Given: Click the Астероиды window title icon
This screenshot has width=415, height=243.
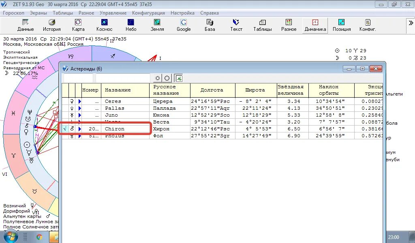Looking at the screenshot, I should tap(65, 69).
